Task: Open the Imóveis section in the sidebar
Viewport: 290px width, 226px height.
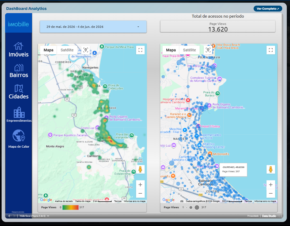Action: [18, 49]
